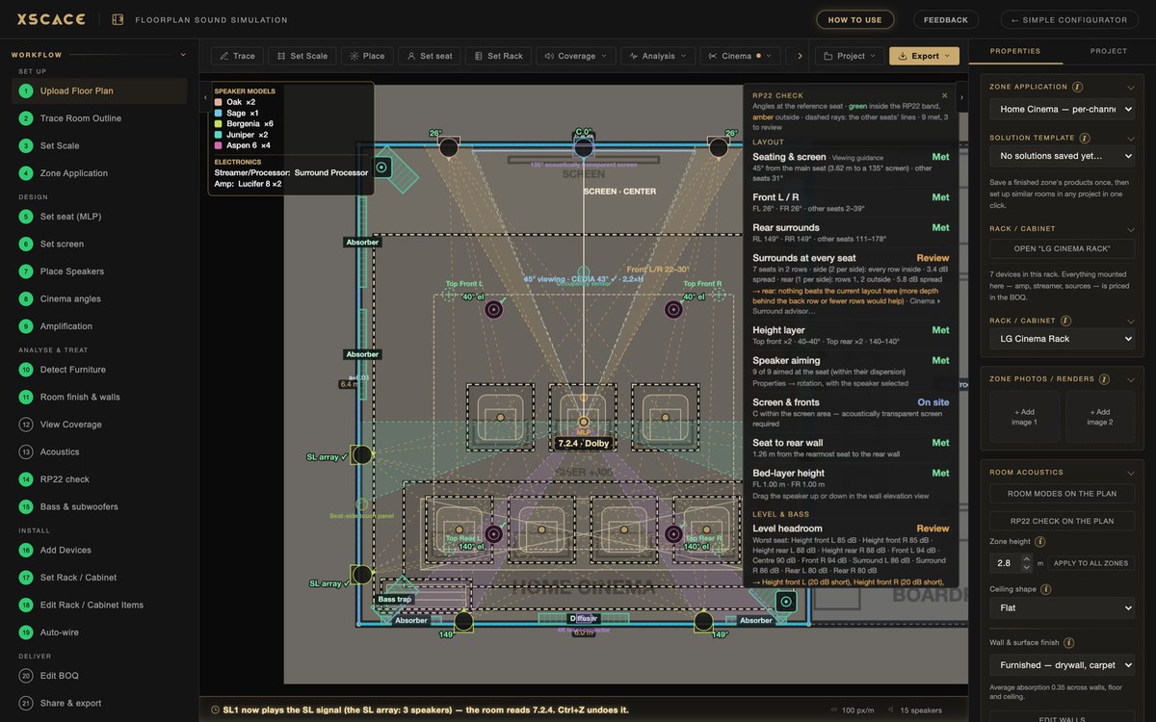Click the bottom-right corner subwoofer device
The width and height of the screenshot is (1156, 722).
point(786,603)
